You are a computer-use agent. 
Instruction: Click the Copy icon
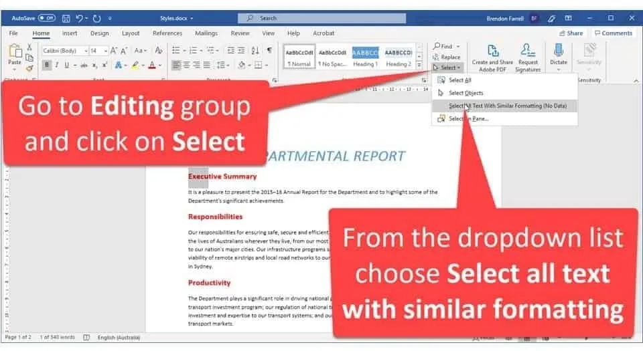pos(29,57)
